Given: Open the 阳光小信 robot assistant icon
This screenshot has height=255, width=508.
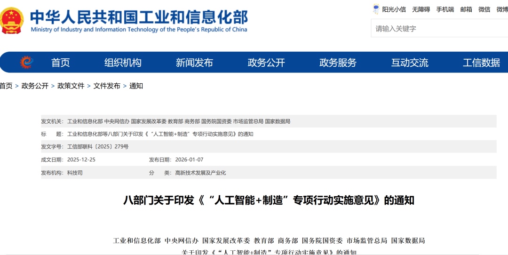Looking at the screenshot, I should pos(376,9).
